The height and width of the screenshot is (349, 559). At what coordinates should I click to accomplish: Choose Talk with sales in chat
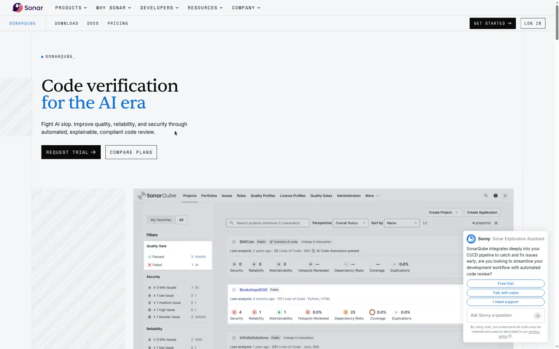click(x=506, y=293)
